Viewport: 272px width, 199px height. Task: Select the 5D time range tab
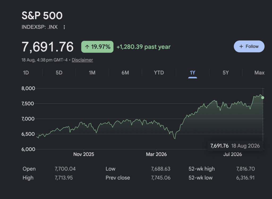(x=59, y=73)
